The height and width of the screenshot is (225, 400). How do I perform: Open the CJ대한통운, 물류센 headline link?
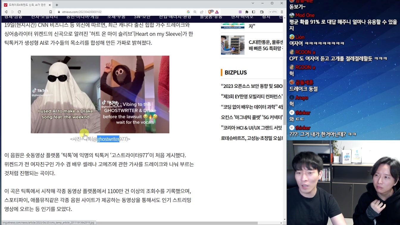(266, 45)
